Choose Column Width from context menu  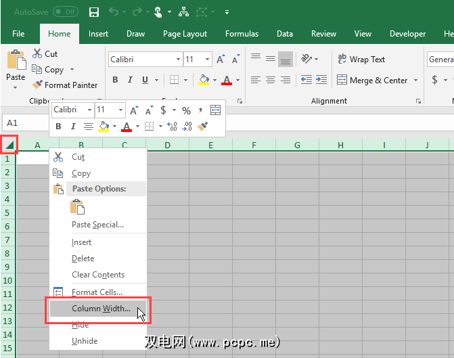pyautogui.click(x=101, y=309)
